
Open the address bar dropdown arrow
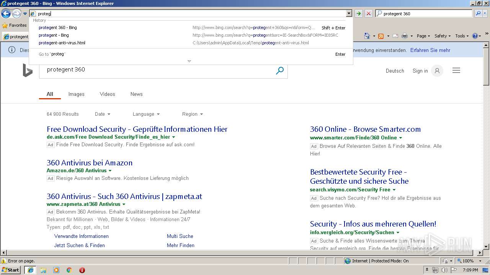349,13
